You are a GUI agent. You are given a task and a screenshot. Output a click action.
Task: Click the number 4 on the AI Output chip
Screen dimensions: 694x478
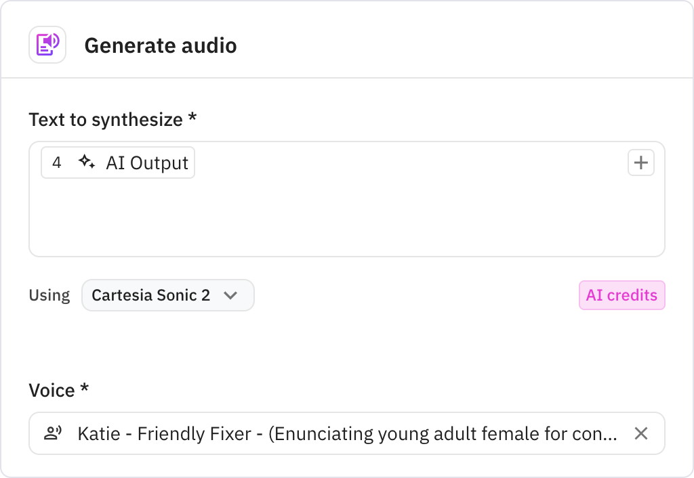pyautogui.click(x=57, y=162)
